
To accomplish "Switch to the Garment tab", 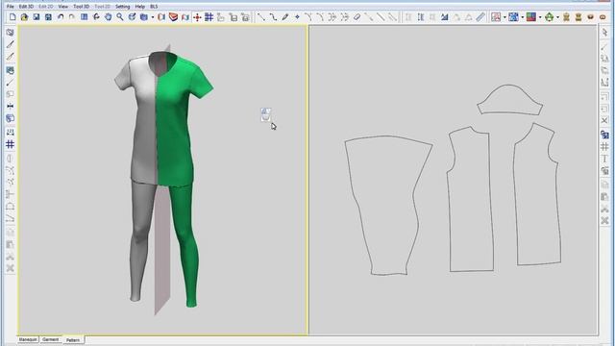I will pyautogui.click(x=51, y=339).
